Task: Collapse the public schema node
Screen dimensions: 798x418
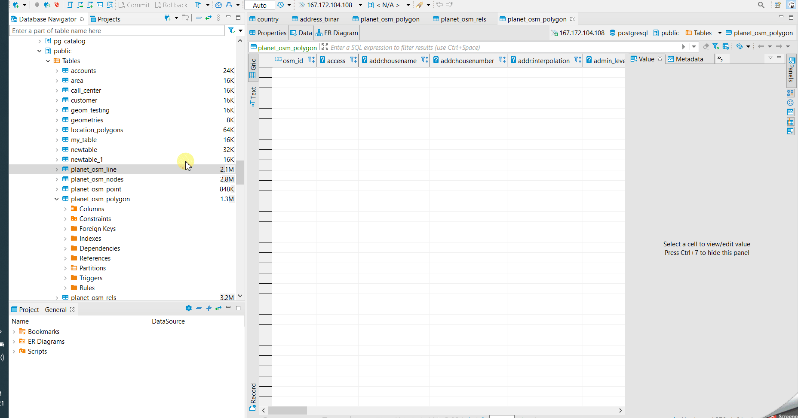Action: point(39,51)
